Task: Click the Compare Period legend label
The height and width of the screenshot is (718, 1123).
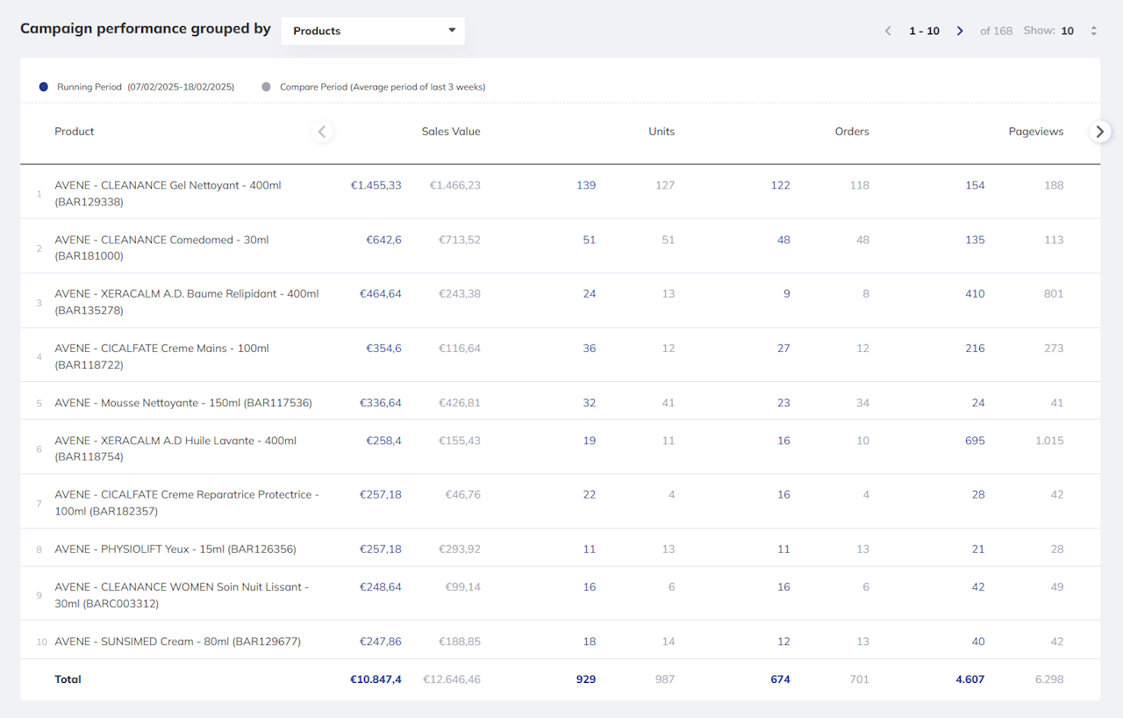Action: [x=383, y=87]
